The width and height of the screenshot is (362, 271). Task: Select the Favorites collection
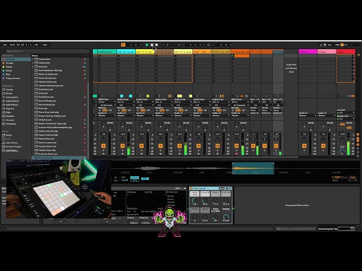coord(16,59)
